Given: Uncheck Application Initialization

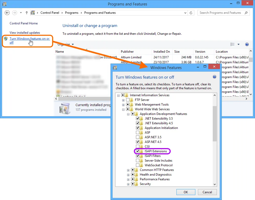Looking at the screenshot, I should click(137, 128).
